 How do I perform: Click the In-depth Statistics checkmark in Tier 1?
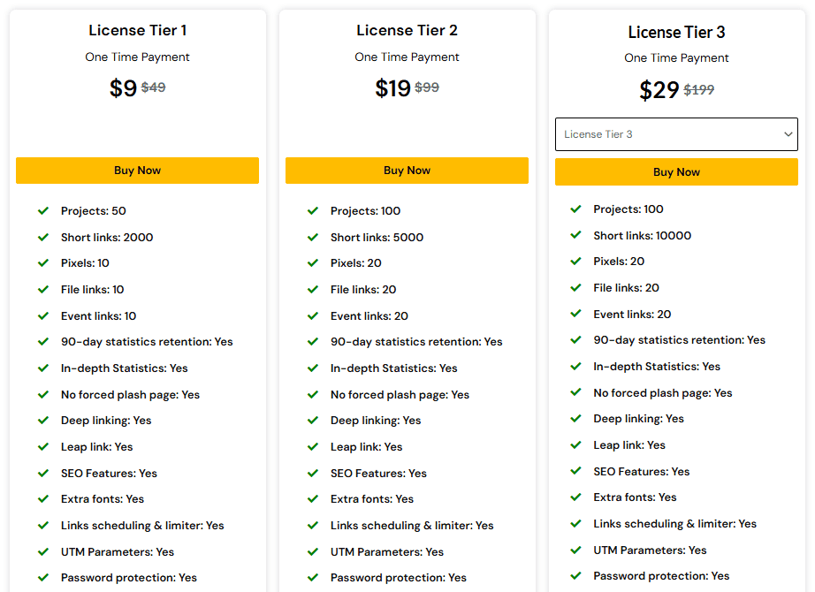[x=43, y=368]
